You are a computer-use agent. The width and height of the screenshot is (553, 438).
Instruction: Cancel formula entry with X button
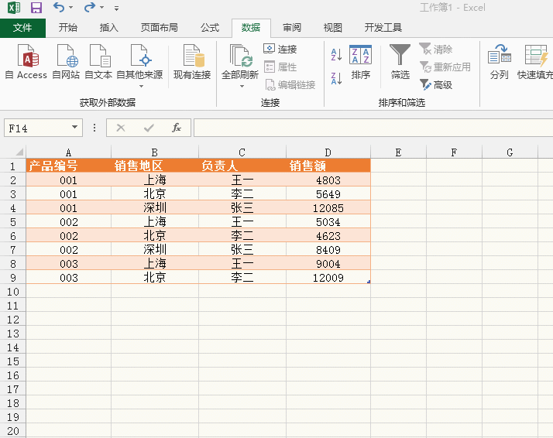click(121, 128)
